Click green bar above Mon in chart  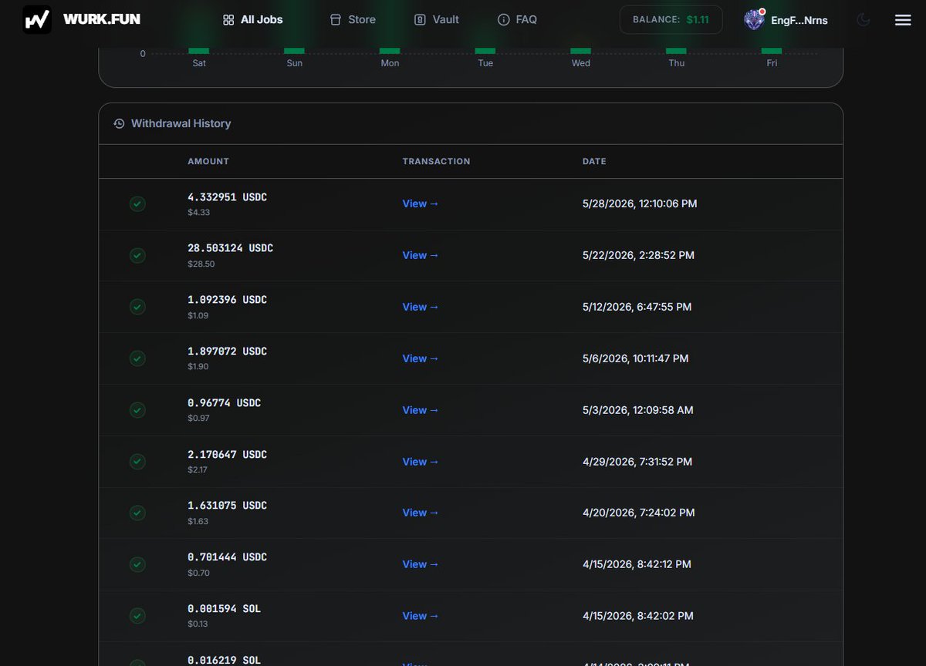[x=390, y=51]
